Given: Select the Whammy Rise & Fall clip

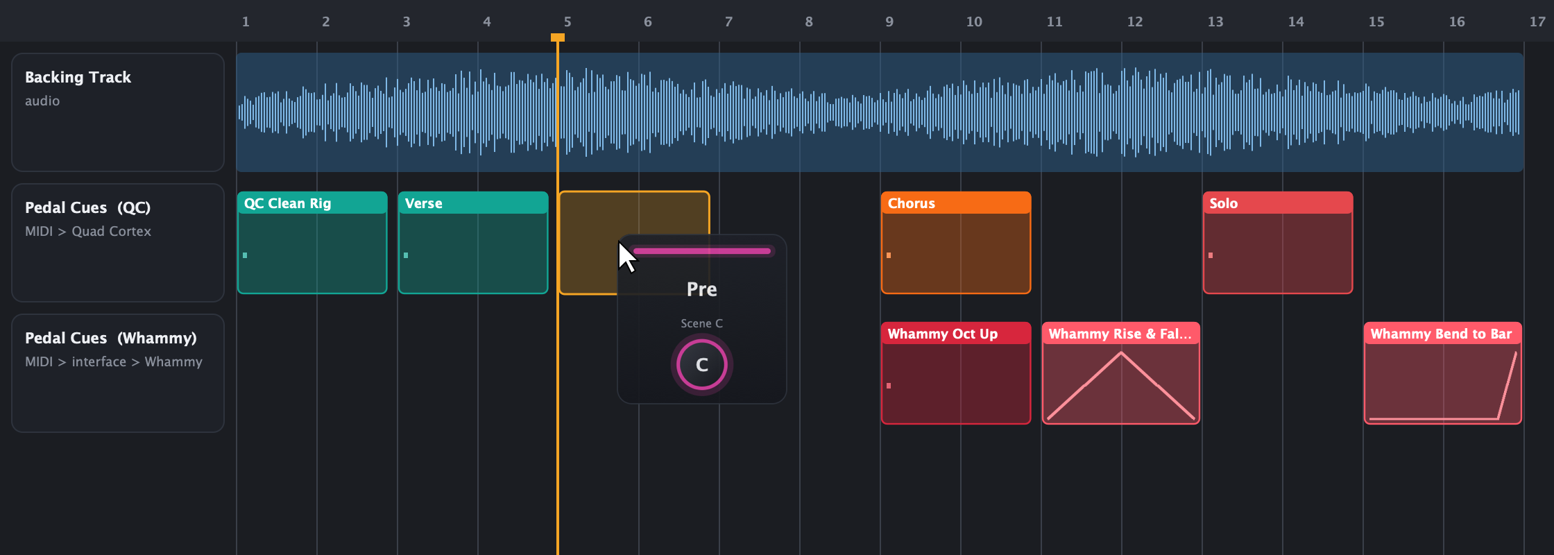Looking at the screenshot, I should [1121, 373].
